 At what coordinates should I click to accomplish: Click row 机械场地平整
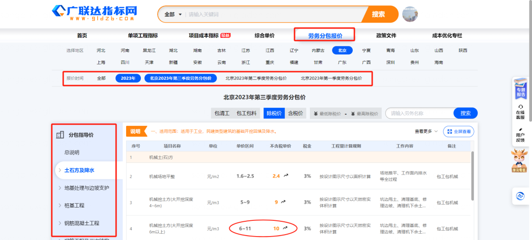tap(298, 177)
